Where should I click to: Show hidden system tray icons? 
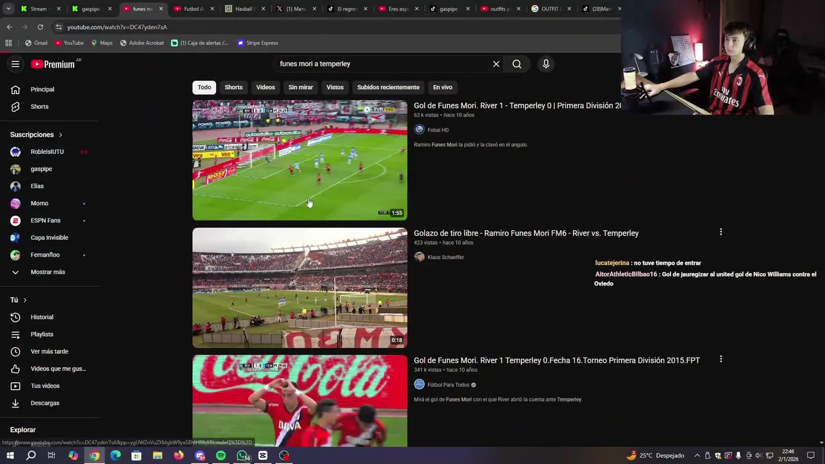[x=697, y=456]
